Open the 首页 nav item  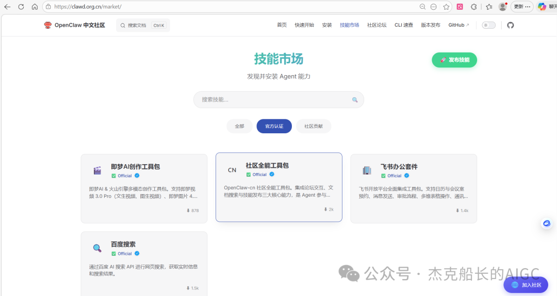coord(282,25)
